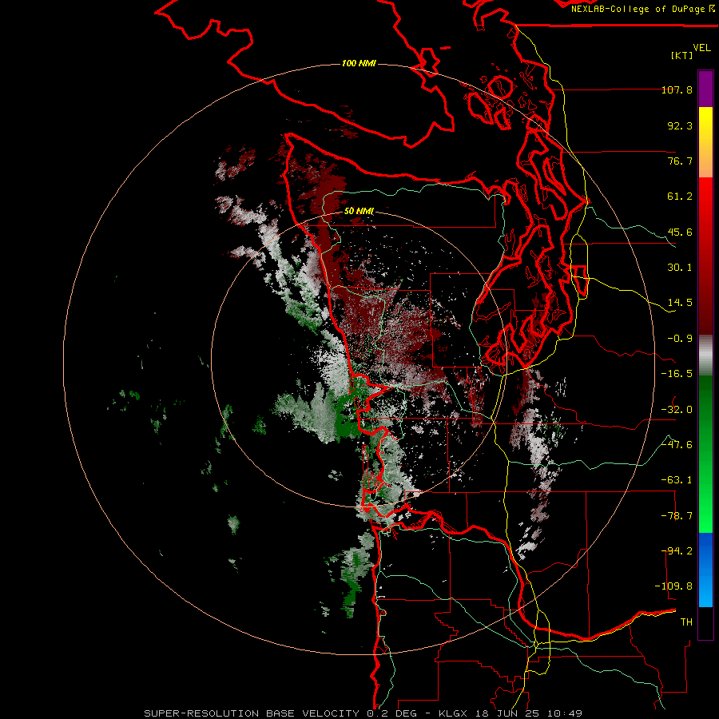This screenshot has width=719, height=719.
Task: Click the green segment of color bar
Action: click(x=705, y=454)
